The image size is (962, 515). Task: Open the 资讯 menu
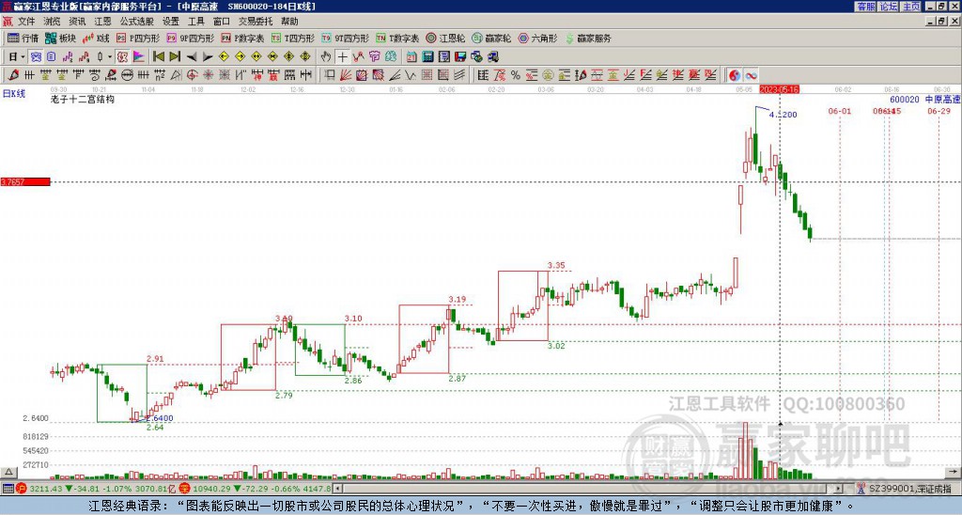click(77, 22)
